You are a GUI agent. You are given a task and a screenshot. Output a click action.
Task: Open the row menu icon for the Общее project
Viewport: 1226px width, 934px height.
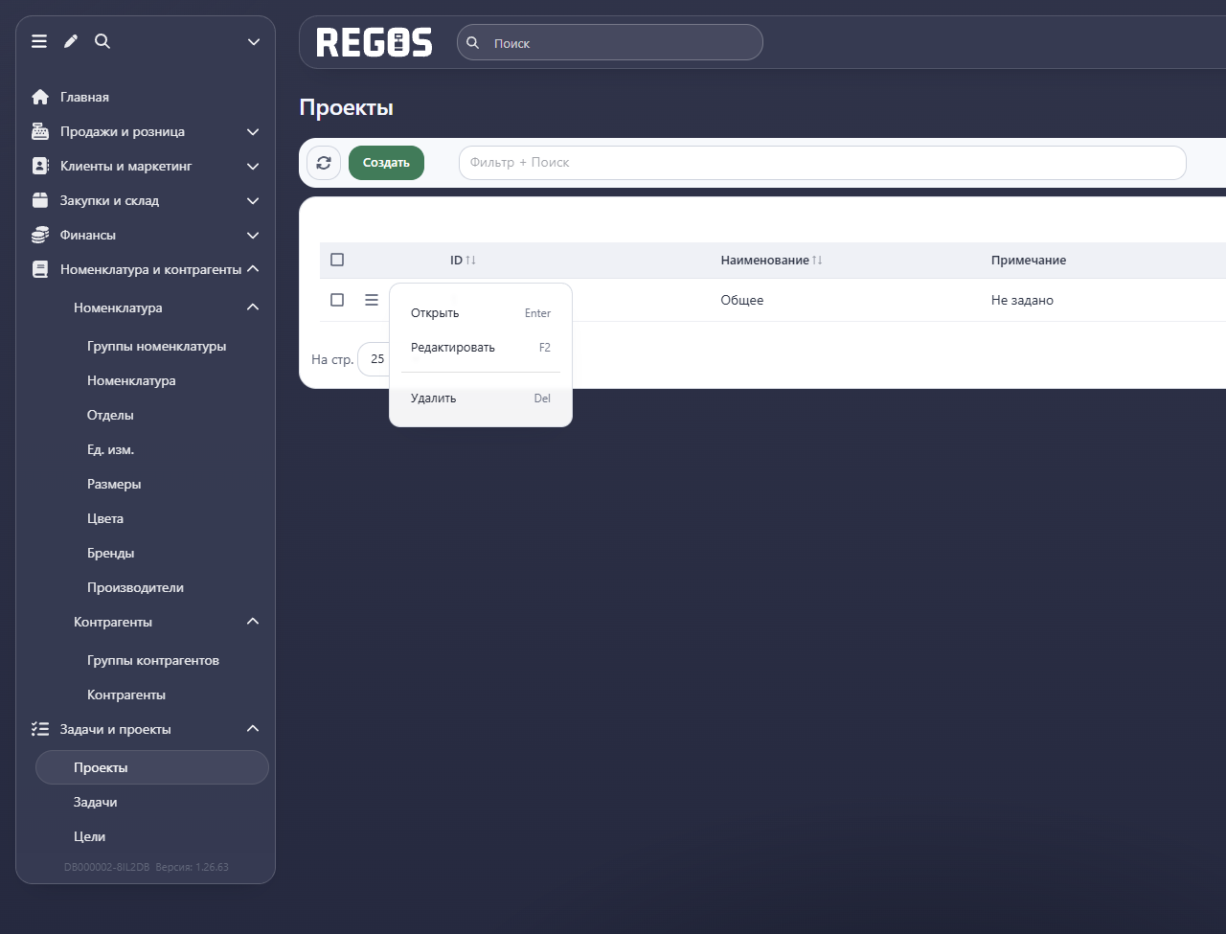click(372, 300)
